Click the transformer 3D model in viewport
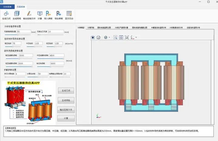The height and width of the screenshot is (141, 218). 151,83
